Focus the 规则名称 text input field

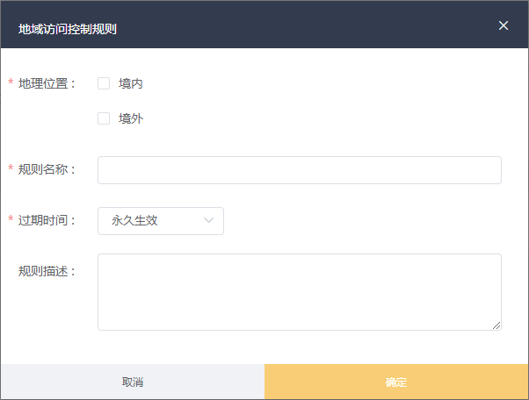tap(299, 170)
